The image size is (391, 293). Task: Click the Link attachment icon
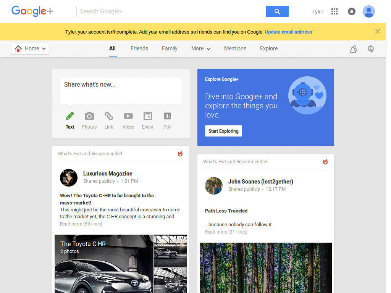108,116
